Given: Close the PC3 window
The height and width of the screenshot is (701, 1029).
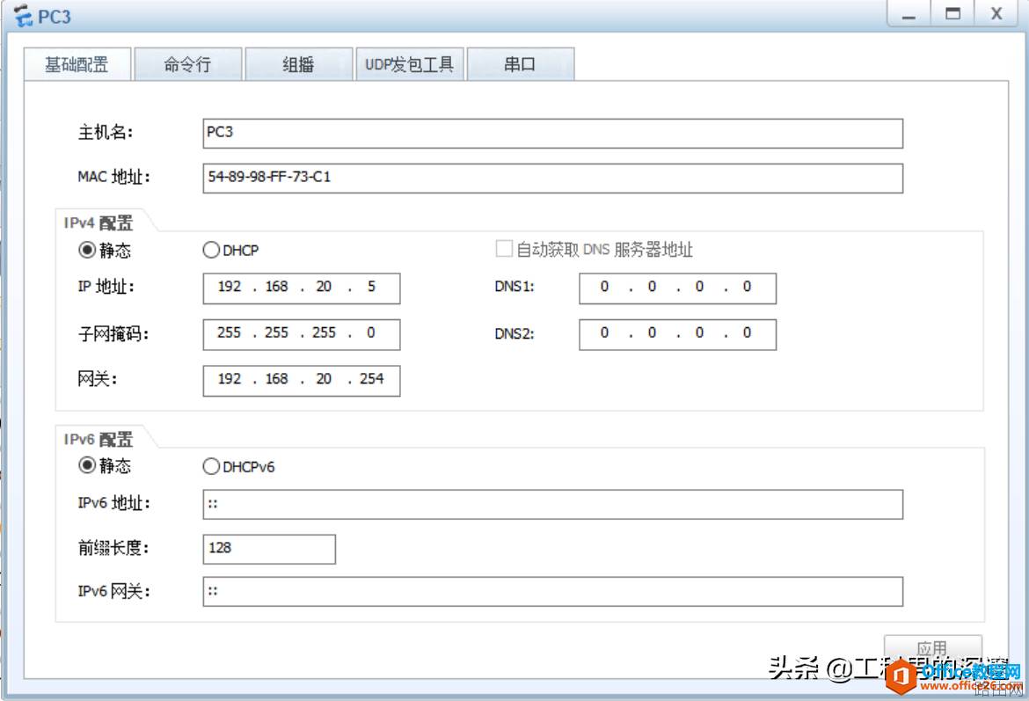Looking at the screenshot, I should [x=996, y=13].
